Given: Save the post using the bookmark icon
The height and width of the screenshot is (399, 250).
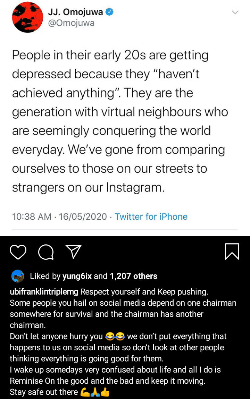Looking at the screenshot, I should [x=232, y=251].
